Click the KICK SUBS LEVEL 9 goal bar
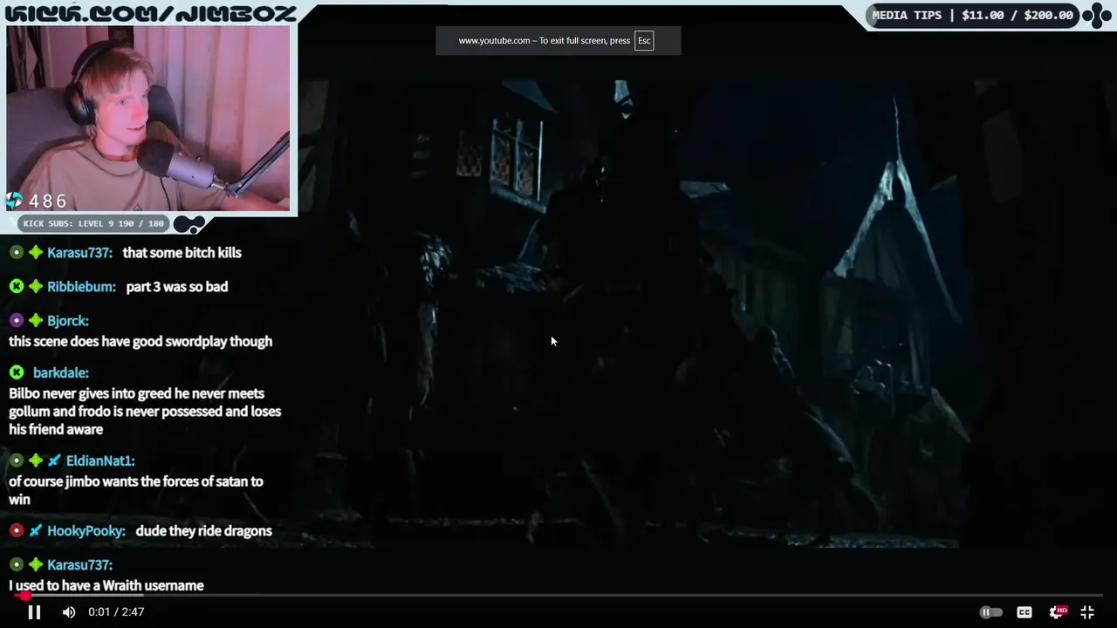The image size is (1117, 628). coord(93,223)
